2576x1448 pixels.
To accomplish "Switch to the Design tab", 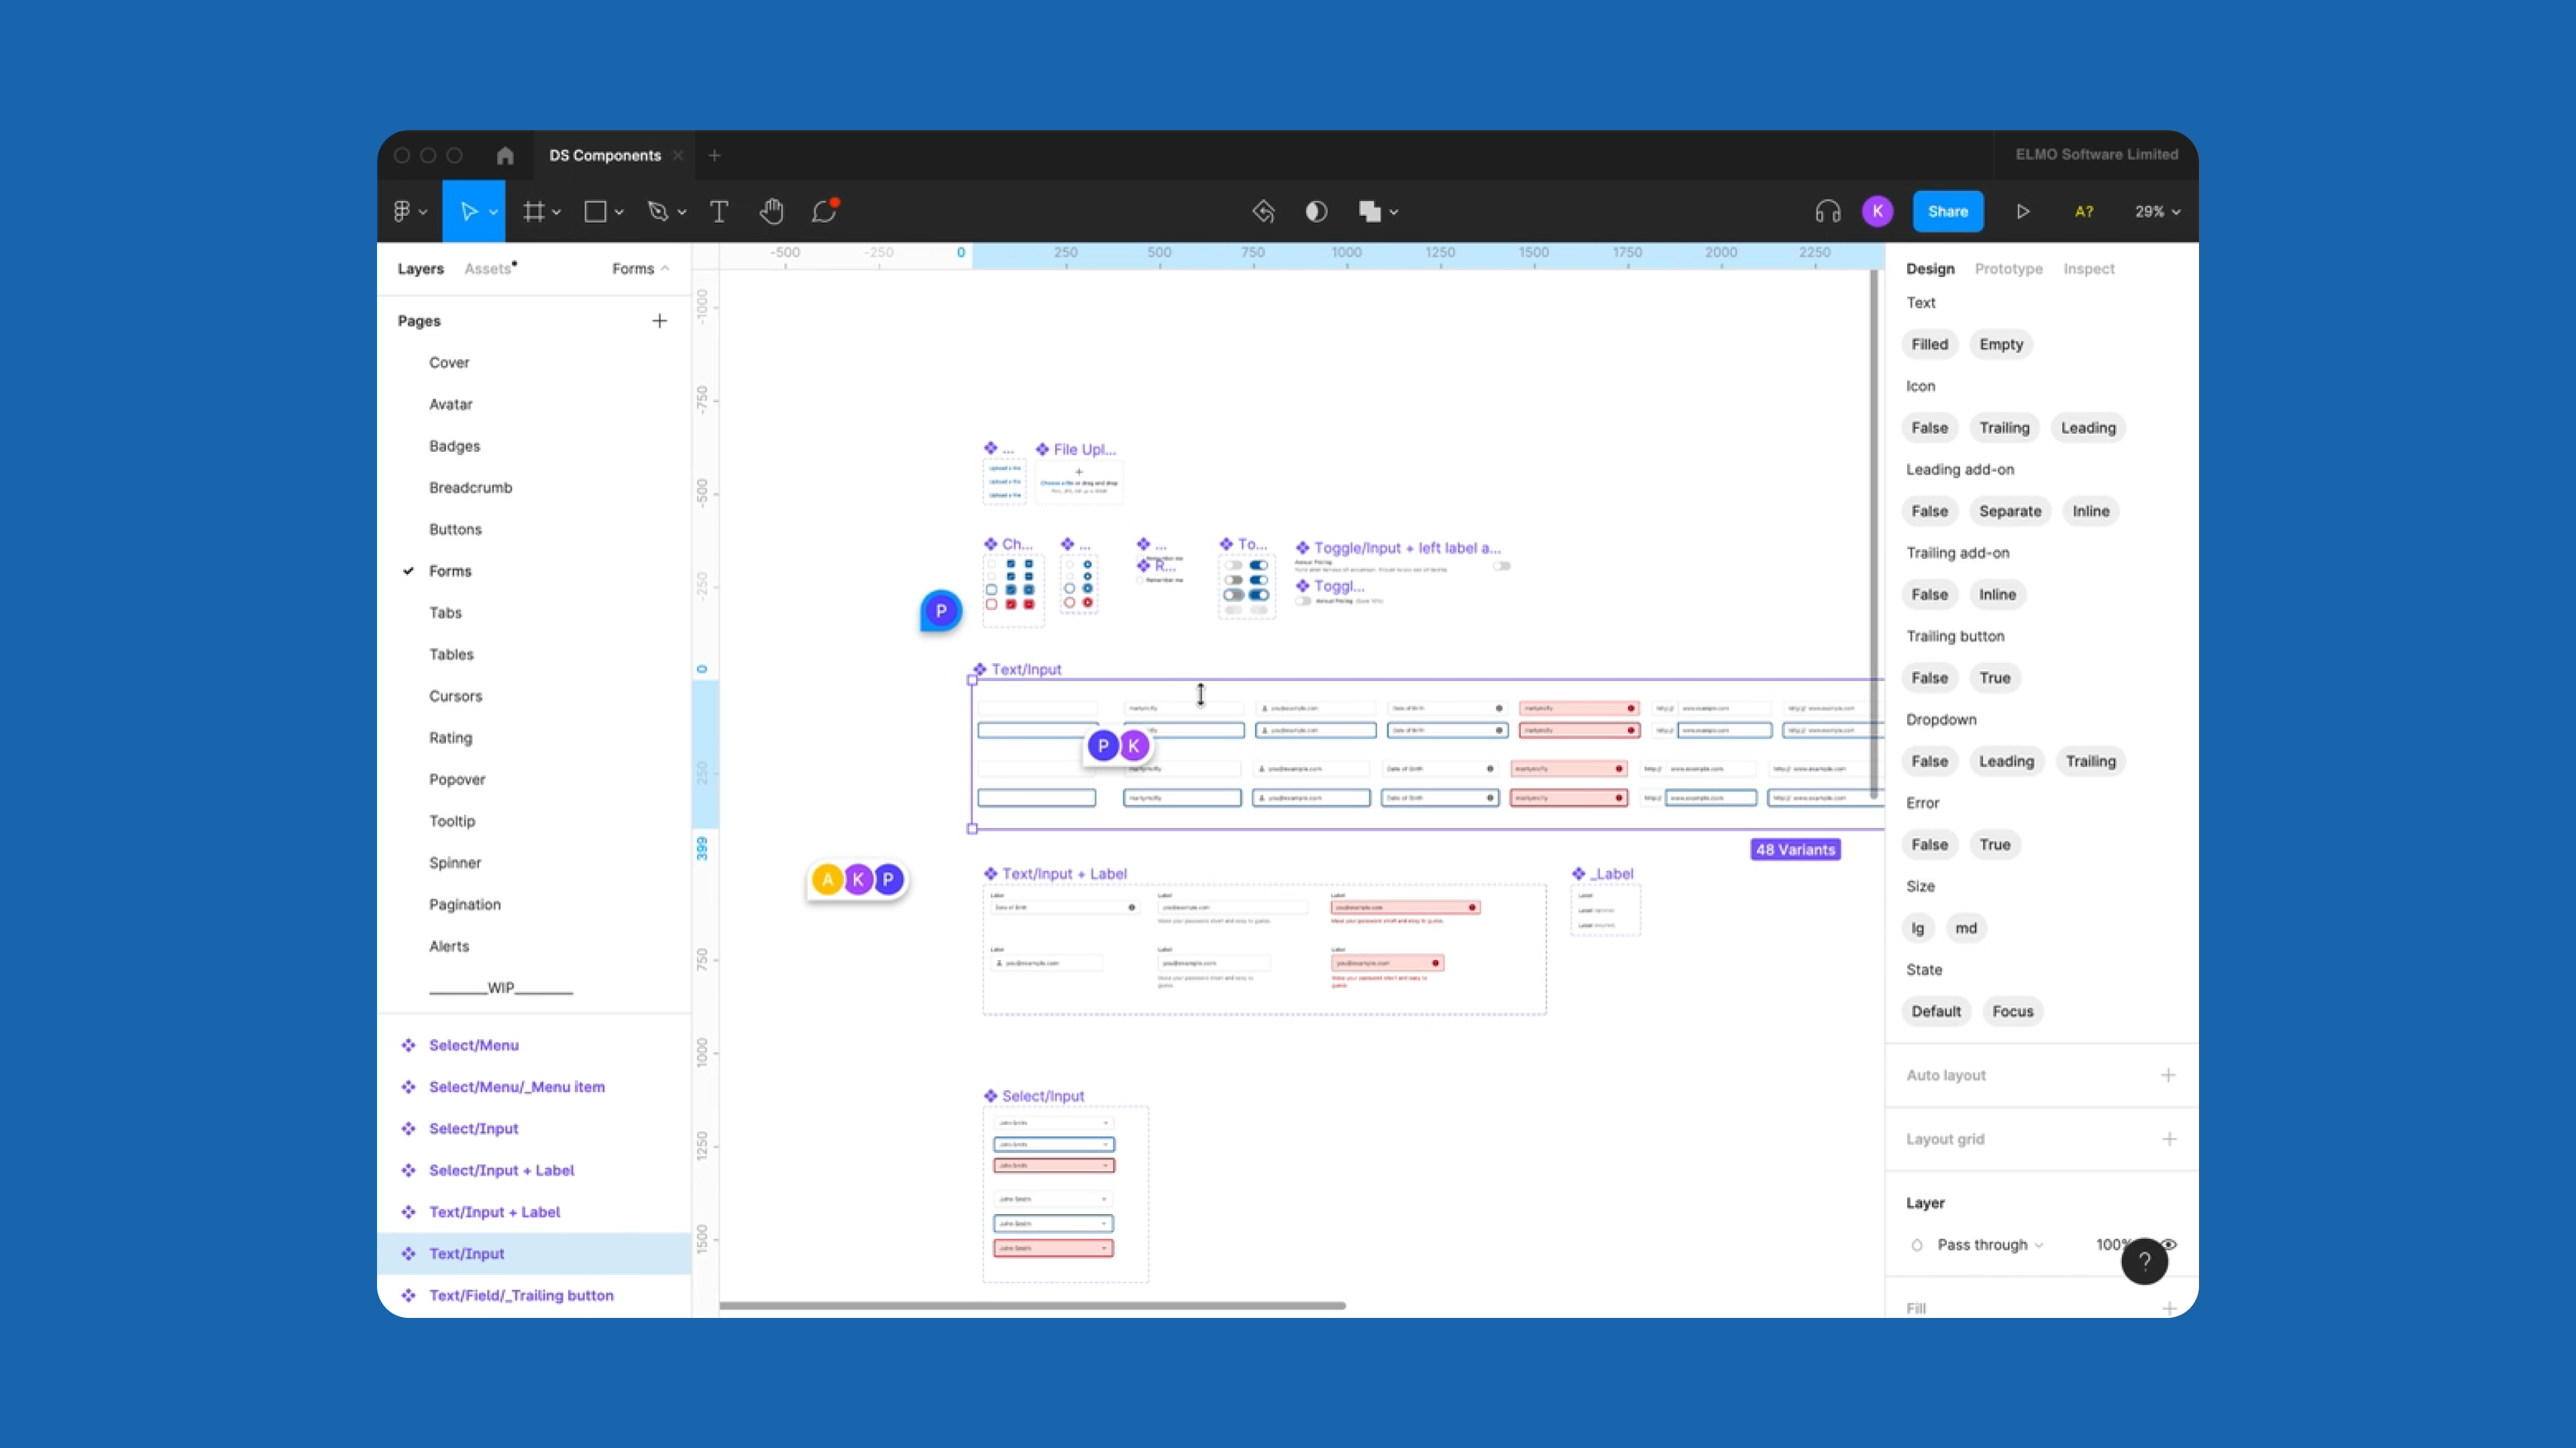I will pyautogui.click(x=1930, y=269).
